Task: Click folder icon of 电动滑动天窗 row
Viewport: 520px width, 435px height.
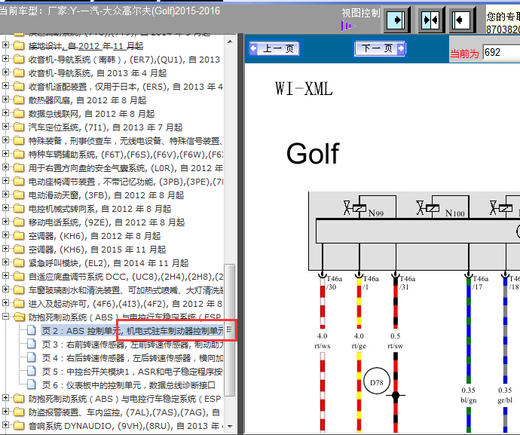Action: [19, 195]
